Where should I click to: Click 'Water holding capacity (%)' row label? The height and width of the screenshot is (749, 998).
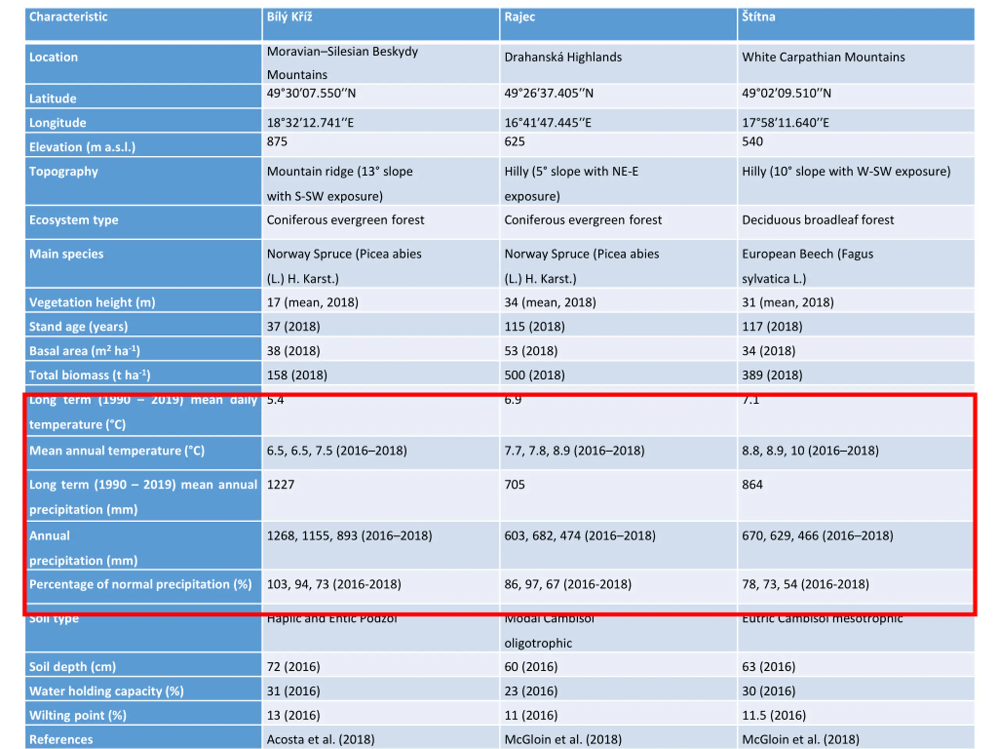tap(143, 689)
